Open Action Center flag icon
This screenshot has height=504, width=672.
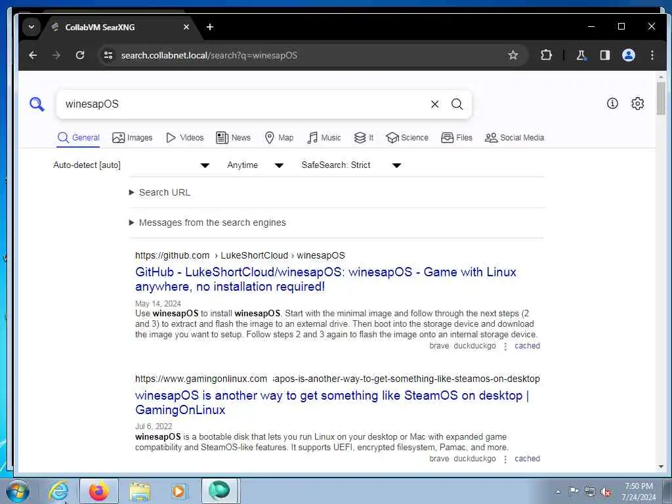click(574, 491)
